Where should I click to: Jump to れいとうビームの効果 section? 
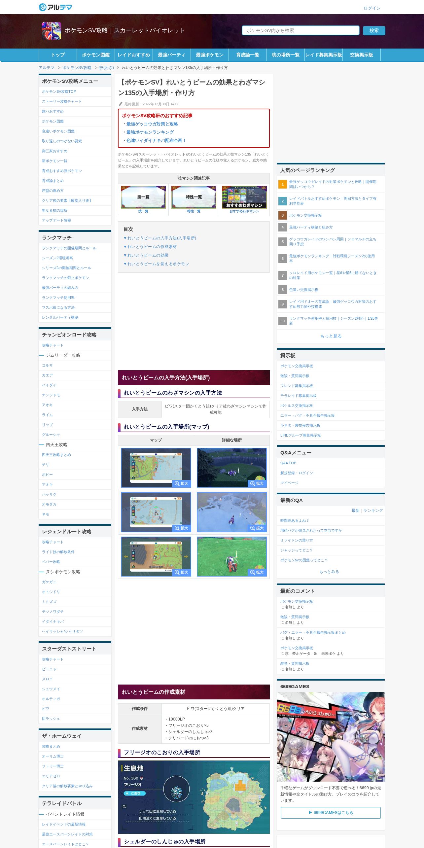click(x=146, y=255)
